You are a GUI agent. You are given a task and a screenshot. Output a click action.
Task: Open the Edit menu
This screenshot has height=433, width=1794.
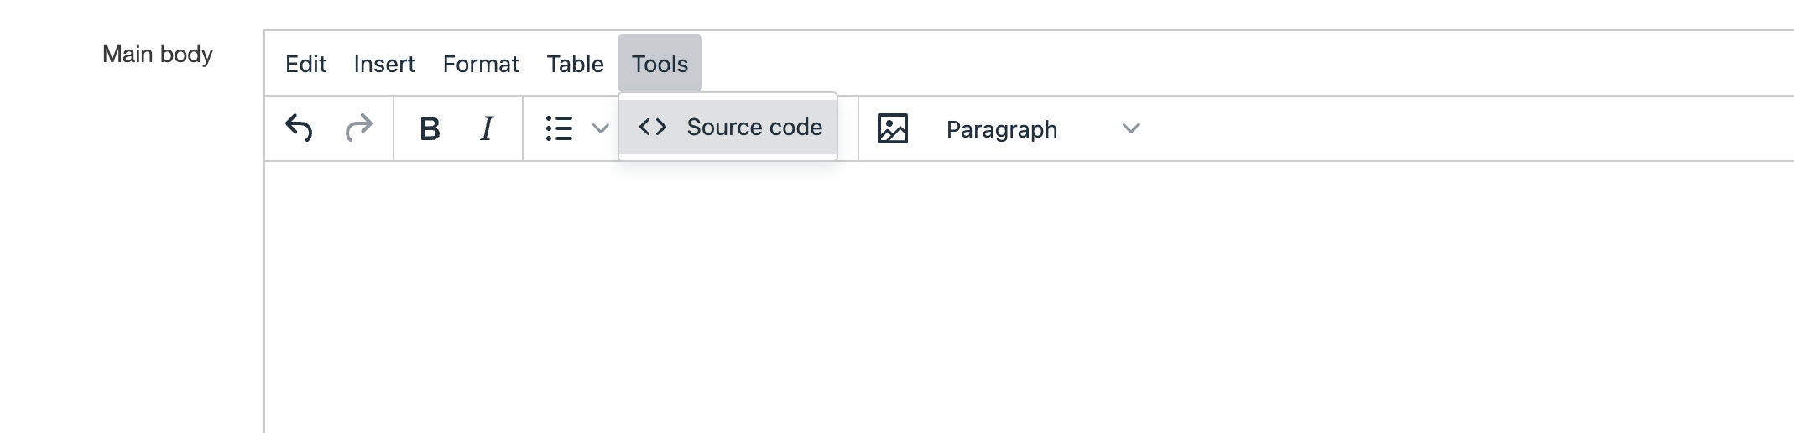coord(305,64)
